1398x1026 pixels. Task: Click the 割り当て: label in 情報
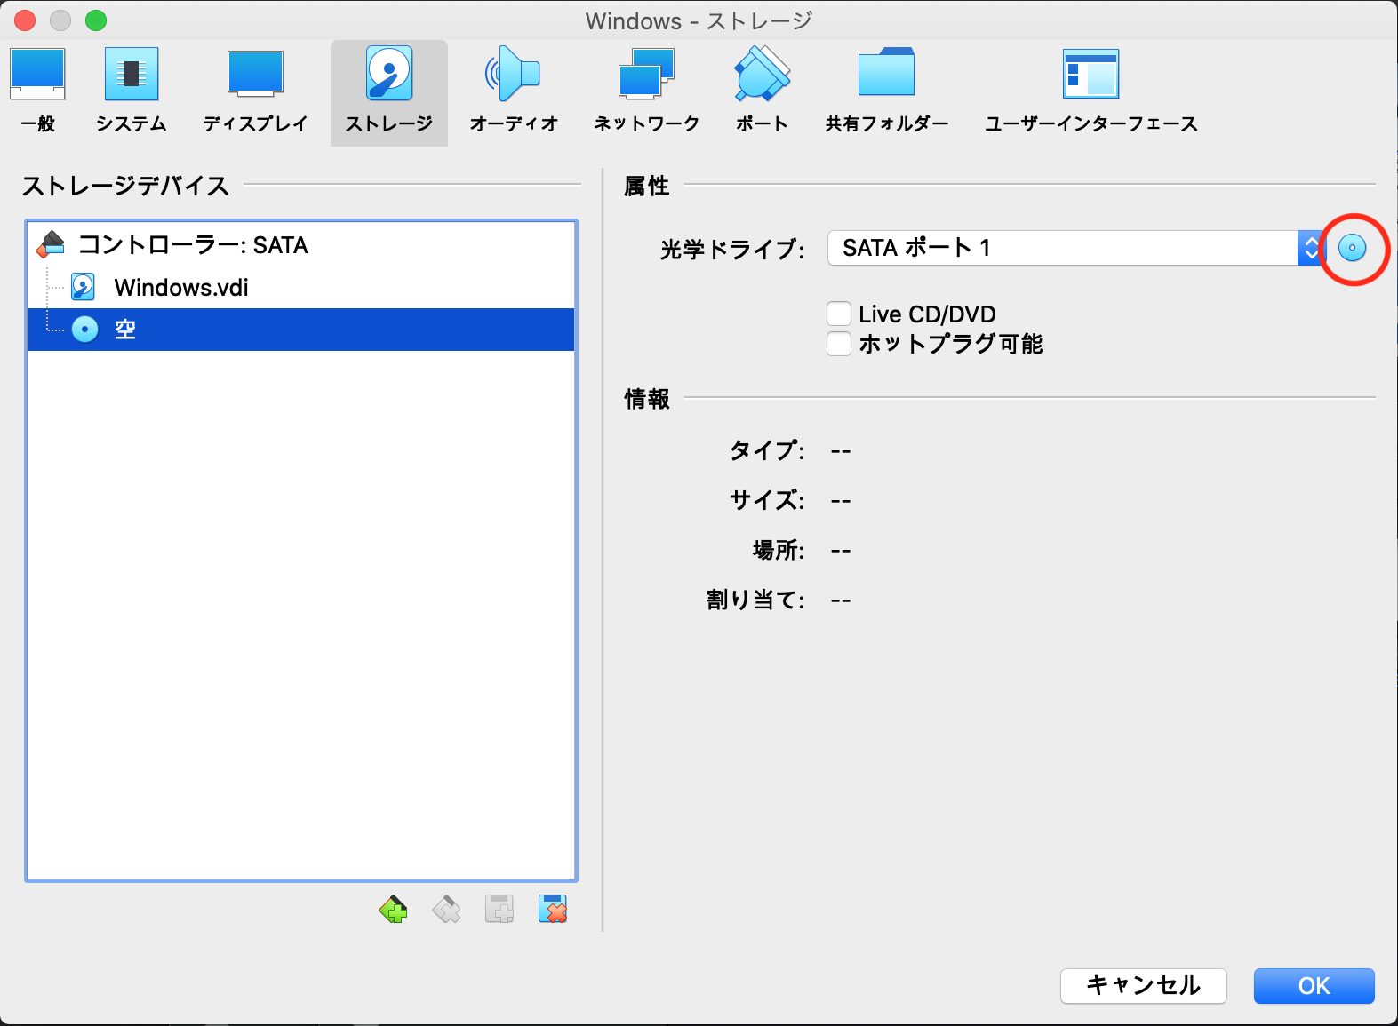pos(755,600)
